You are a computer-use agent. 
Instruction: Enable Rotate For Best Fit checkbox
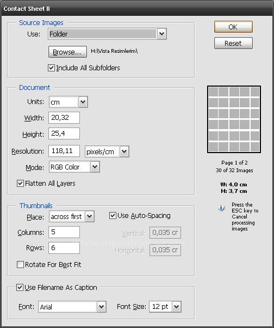click(x=20, y=265)
